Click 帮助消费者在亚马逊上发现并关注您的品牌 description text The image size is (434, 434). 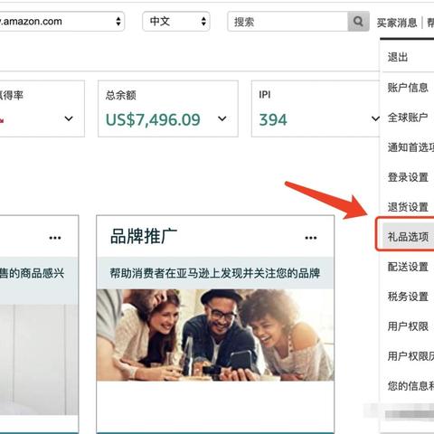point(214,273)
